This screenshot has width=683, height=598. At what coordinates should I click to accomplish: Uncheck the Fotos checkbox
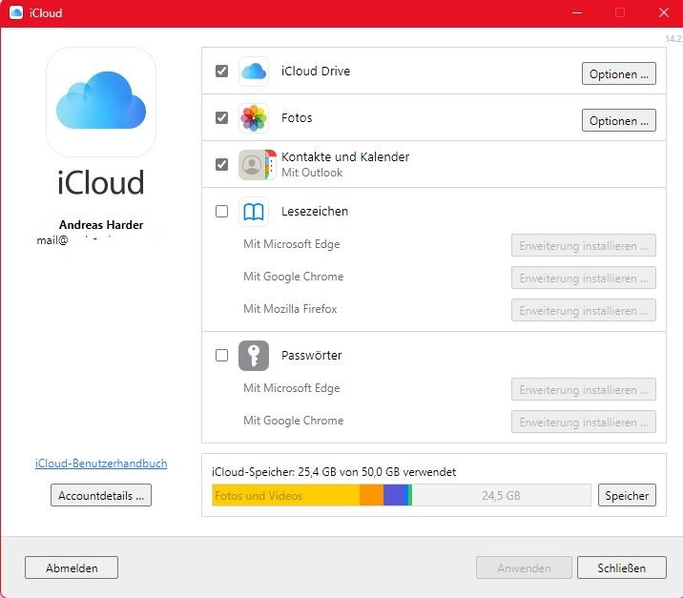222,118
